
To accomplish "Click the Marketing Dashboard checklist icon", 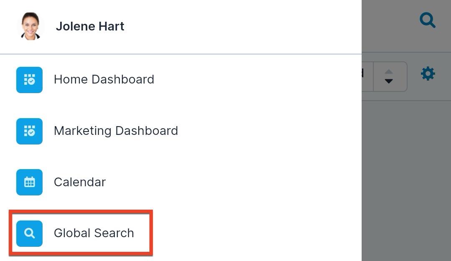I will pyautogui.click(x=29, y=131).
